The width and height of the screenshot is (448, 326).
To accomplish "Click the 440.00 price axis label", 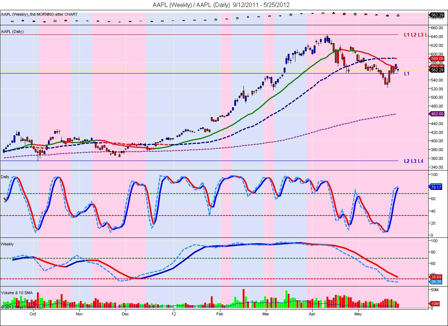I will pyautogui.click(x=437, y=124).
